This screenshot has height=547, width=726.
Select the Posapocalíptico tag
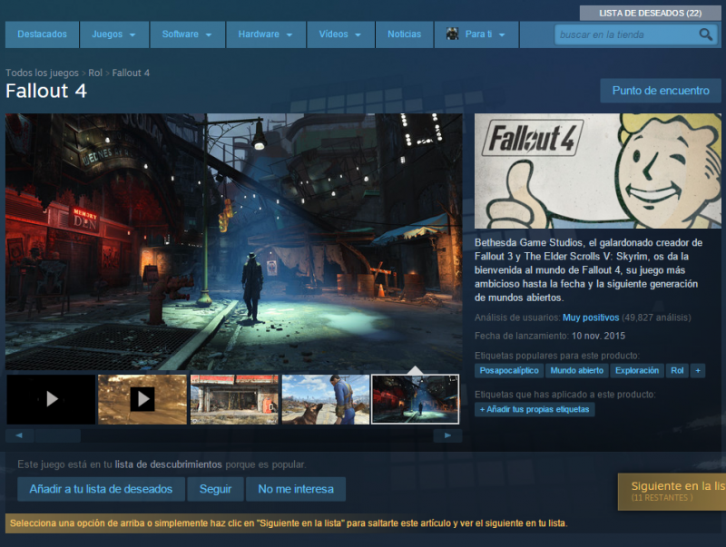pyautogui.click(x=509, y=371)
